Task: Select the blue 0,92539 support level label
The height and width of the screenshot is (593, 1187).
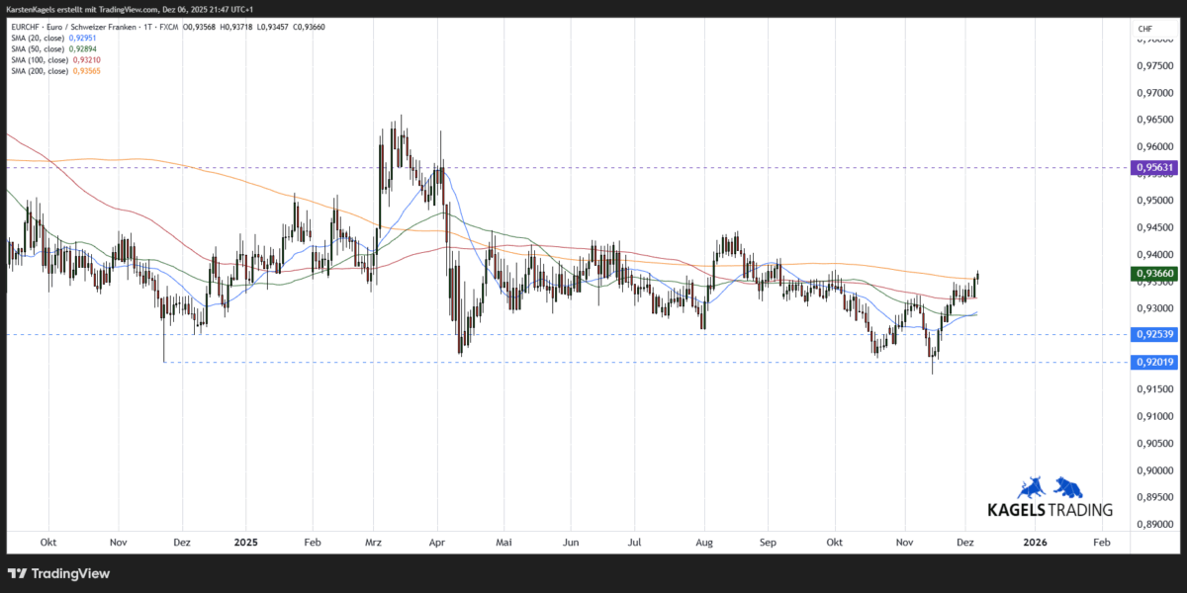Action: tap(1153, 335)
